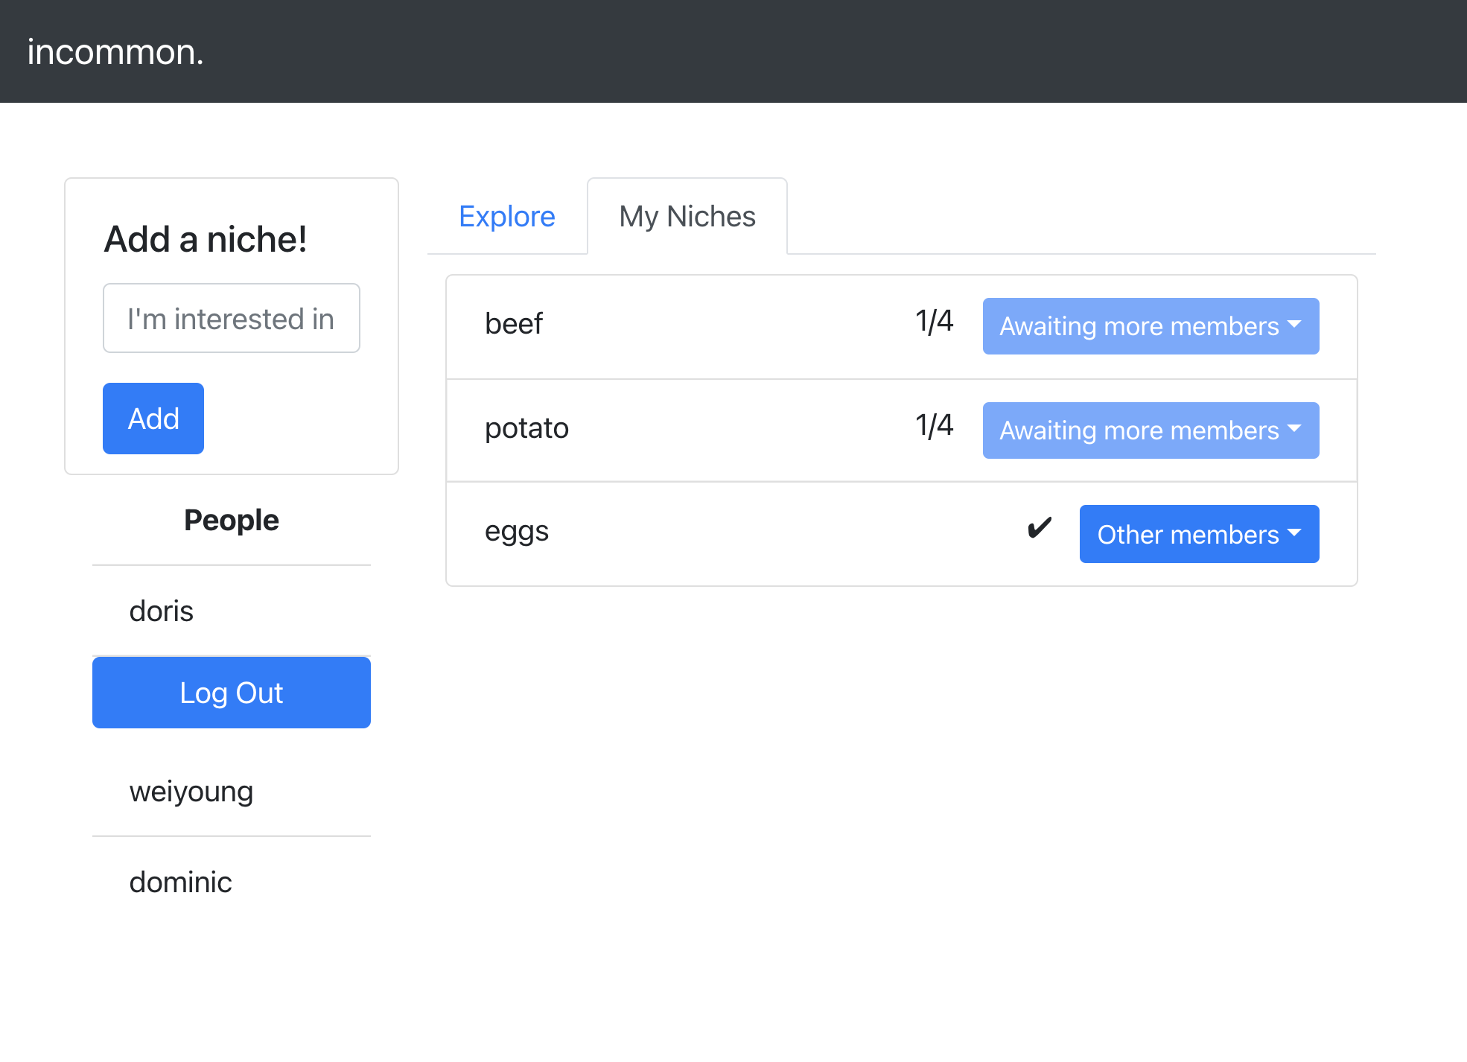
Task: Open eggs Other members dropdown
Action: click(x=1199, y=534)
